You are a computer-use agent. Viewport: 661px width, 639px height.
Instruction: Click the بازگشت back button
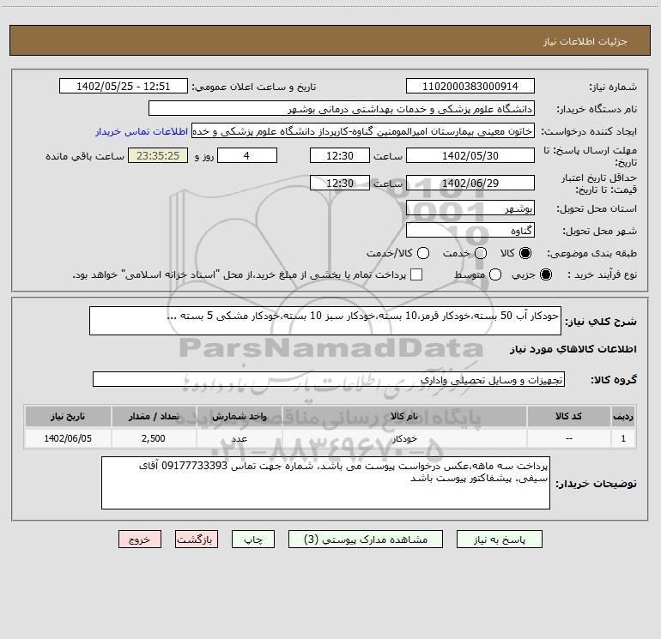click(197, 540)
